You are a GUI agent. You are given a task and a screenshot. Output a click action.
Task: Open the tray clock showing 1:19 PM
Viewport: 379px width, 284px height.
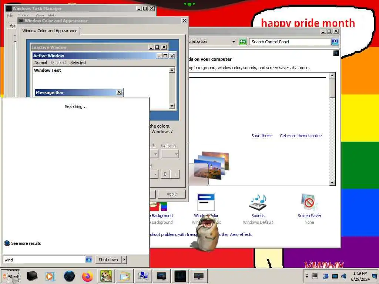360,276
